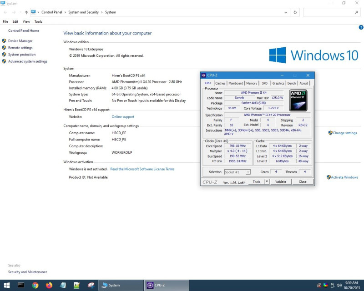Viewport: 364px width, 291px height.
Task: Open Command Prompt from the taskbar
Action: coord(21,285)
